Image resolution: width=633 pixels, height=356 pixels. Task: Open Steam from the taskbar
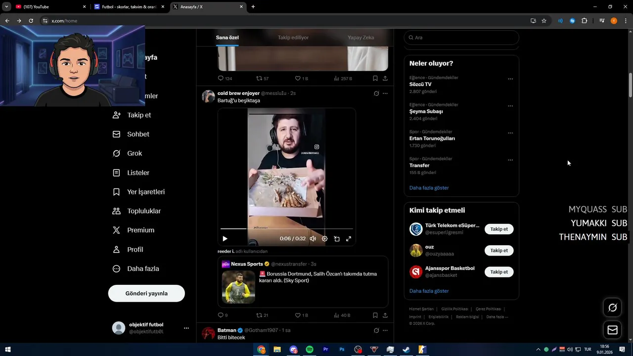406,350
